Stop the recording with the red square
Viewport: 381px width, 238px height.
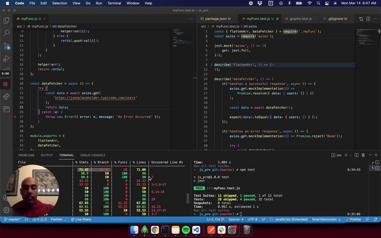coord(5,84)
